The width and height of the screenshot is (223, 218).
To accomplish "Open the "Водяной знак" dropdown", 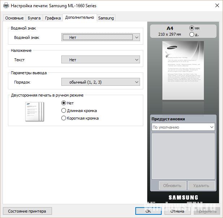I will (x=101, y=37).
